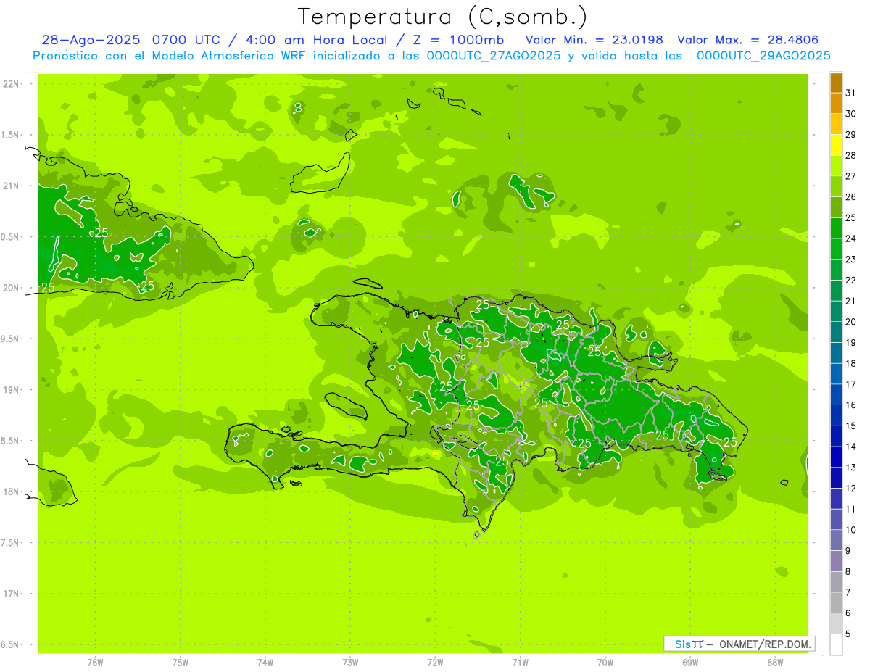Image resolution: width=870 pixels, height=672 pixels.
Task: Click the color bar label '17'
Action: (851, 384)
